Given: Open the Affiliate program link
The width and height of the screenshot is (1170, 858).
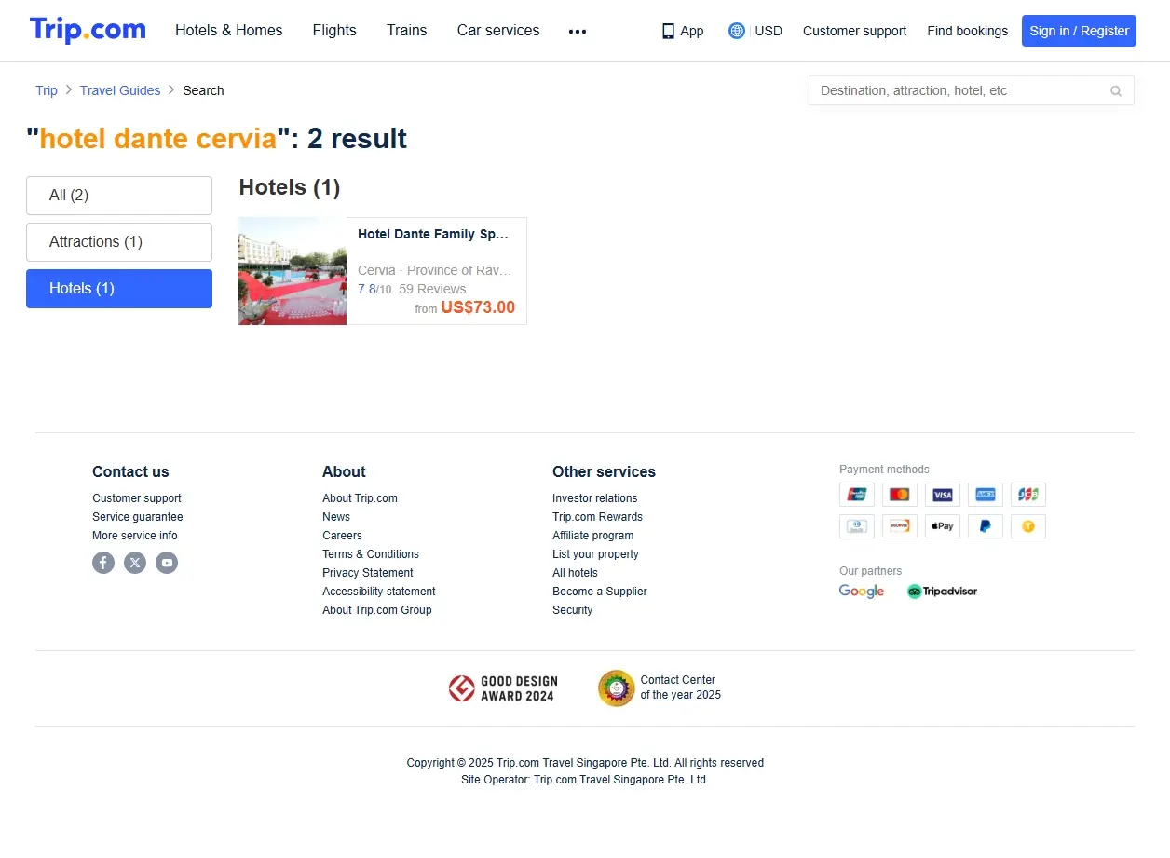Looking at the screenshot, I should tap(592, 536).
